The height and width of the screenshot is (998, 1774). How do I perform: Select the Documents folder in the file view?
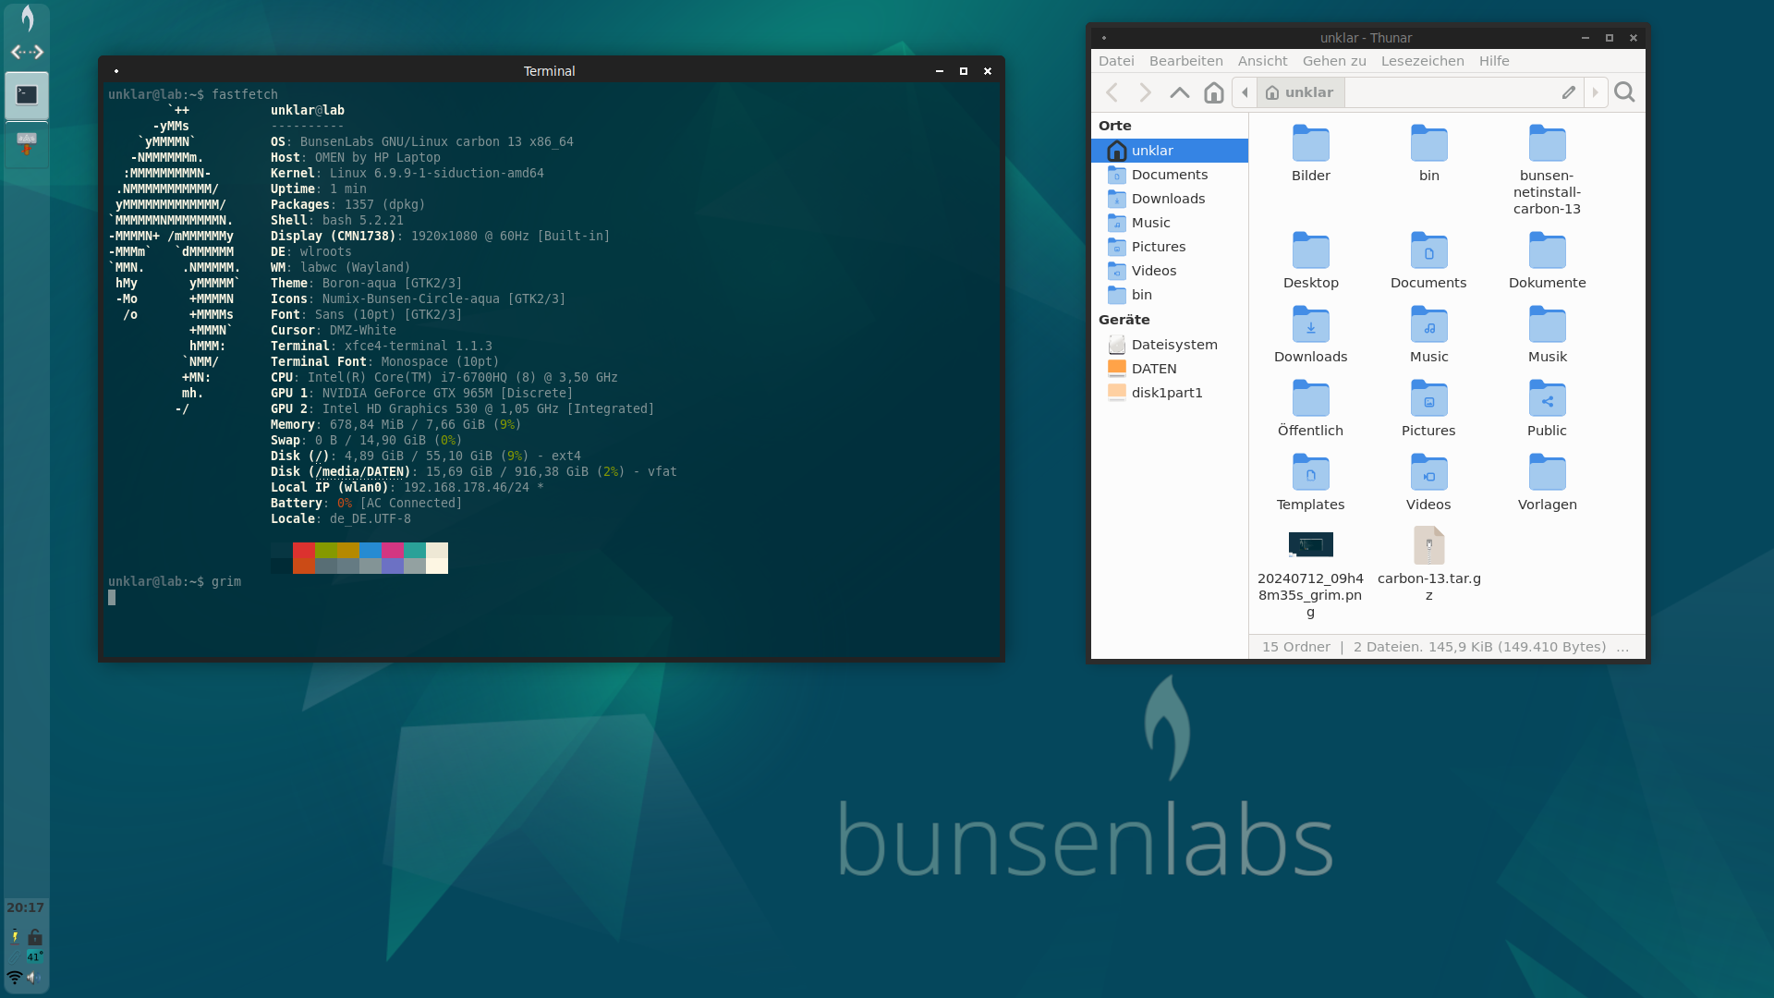tap(1428, 251)
